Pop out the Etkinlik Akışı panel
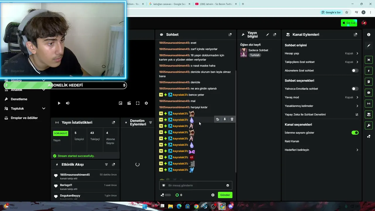Viewport: 375px width, 211px height. tap(113, 165)
